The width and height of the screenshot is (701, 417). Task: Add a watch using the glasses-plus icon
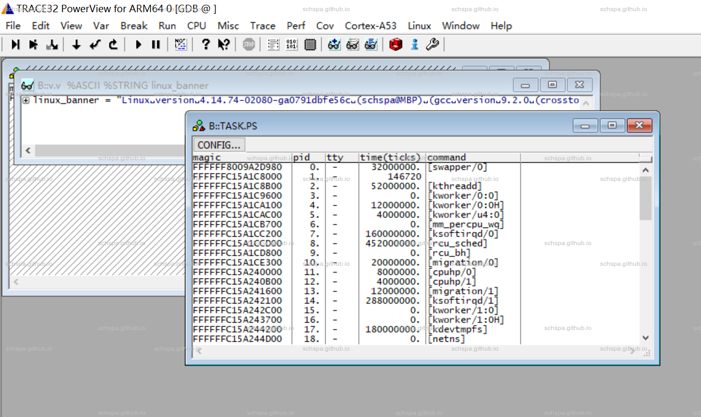pyautogui.click(x=334, y=45)
